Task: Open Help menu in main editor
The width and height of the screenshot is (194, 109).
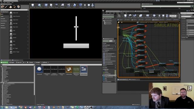Action: (12, 2)
